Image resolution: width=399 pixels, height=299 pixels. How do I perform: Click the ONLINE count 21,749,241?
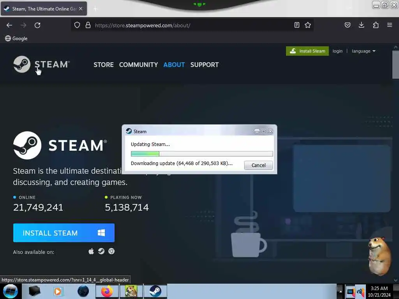point(38,208)
